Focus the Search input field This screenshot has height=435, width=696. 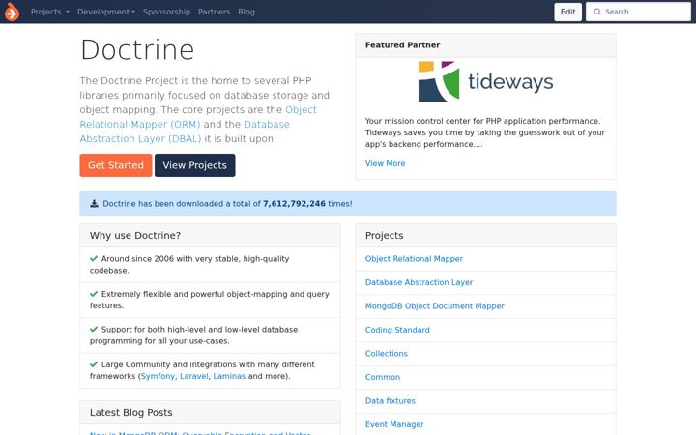pos(638,12)
